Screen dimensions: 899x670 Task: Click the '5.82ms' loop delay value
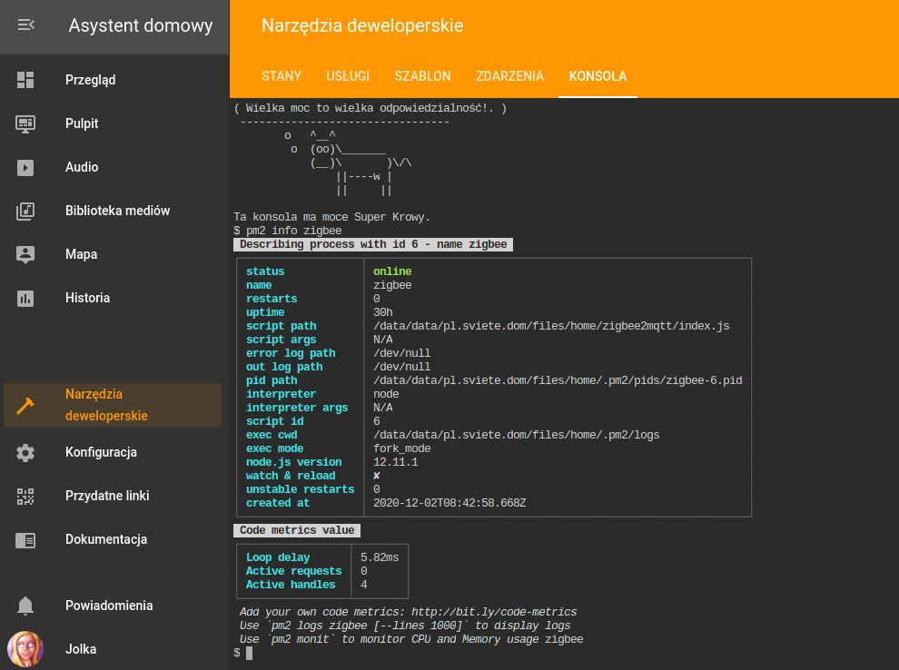tap(380, 557)
